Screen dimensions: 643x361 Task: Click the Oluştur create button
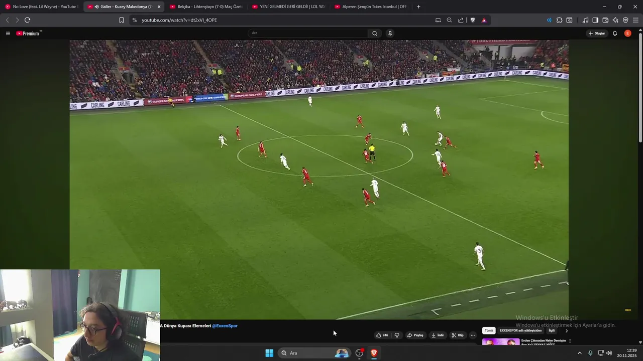pyautogui.click(x=597, y=33)
